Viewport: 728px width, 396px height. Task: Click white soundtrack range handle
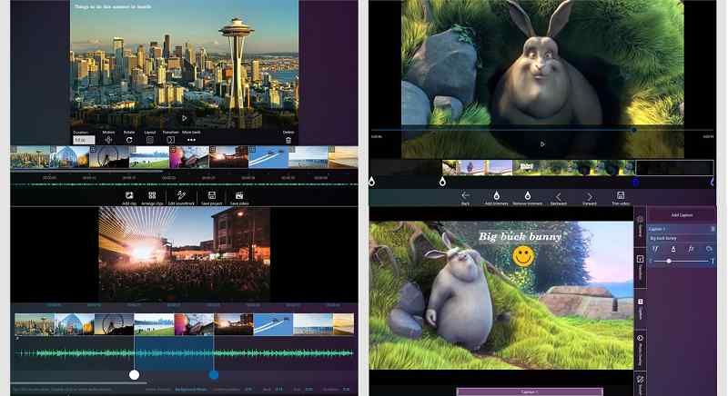click(x=134, y=375)
